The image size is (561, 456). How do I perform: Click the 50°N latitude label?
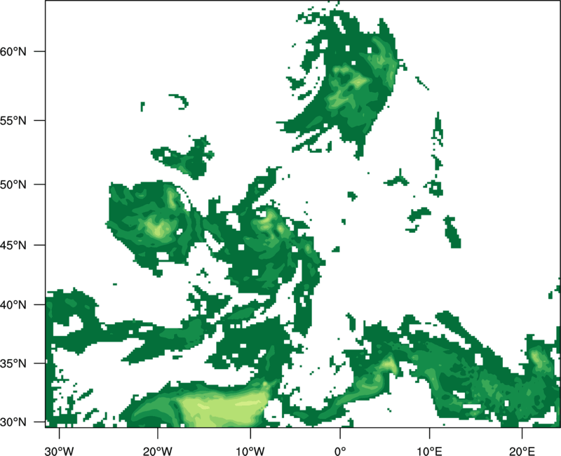tap(13, 185)
